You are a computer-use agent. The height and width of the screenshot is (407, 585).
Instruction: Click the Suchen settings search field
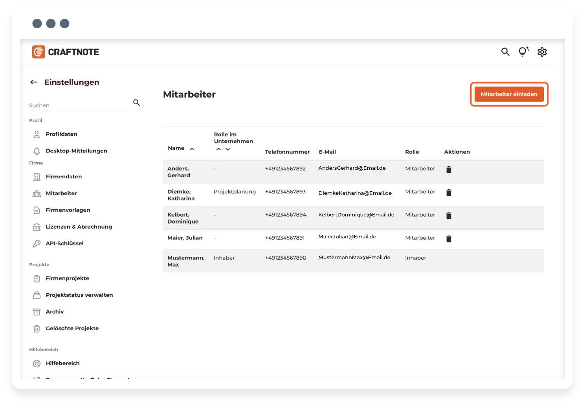[x=79, y=105]
